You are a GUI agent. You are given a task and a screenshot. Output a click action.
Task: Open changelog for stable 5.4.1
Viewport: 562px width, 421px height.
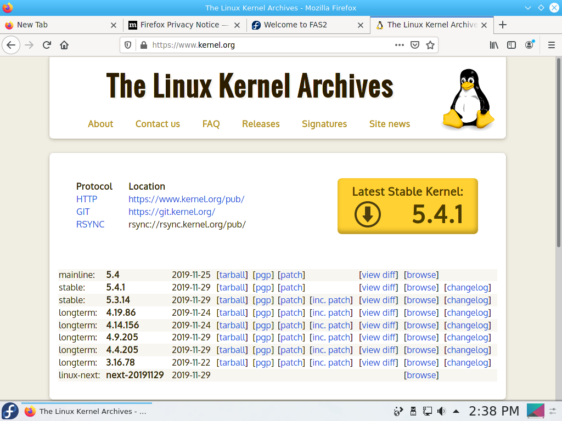[x=468, y=287]
